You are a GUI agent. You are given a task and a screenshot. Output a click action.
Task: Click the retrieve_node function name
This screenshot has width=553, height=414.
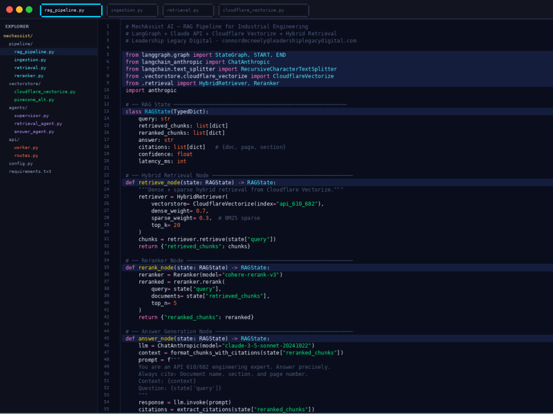click(159, 182)
